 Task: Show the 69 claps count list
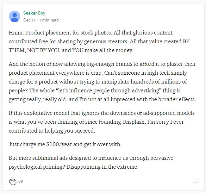coord(21,181)
